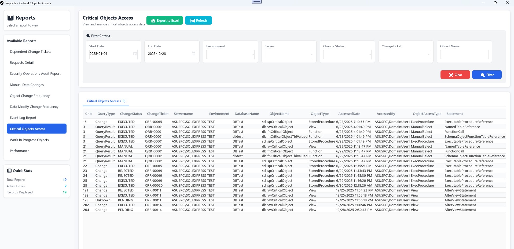The image size is (514, 249).
Task: Click the application logo in the title bar
Action: tap(3, 3)
